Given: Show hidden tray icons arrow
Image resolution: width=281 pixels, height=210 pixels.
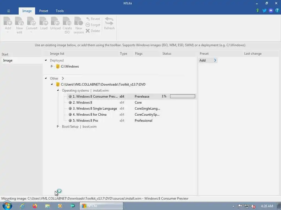Looking at the screenshot, I should [233, 206].
